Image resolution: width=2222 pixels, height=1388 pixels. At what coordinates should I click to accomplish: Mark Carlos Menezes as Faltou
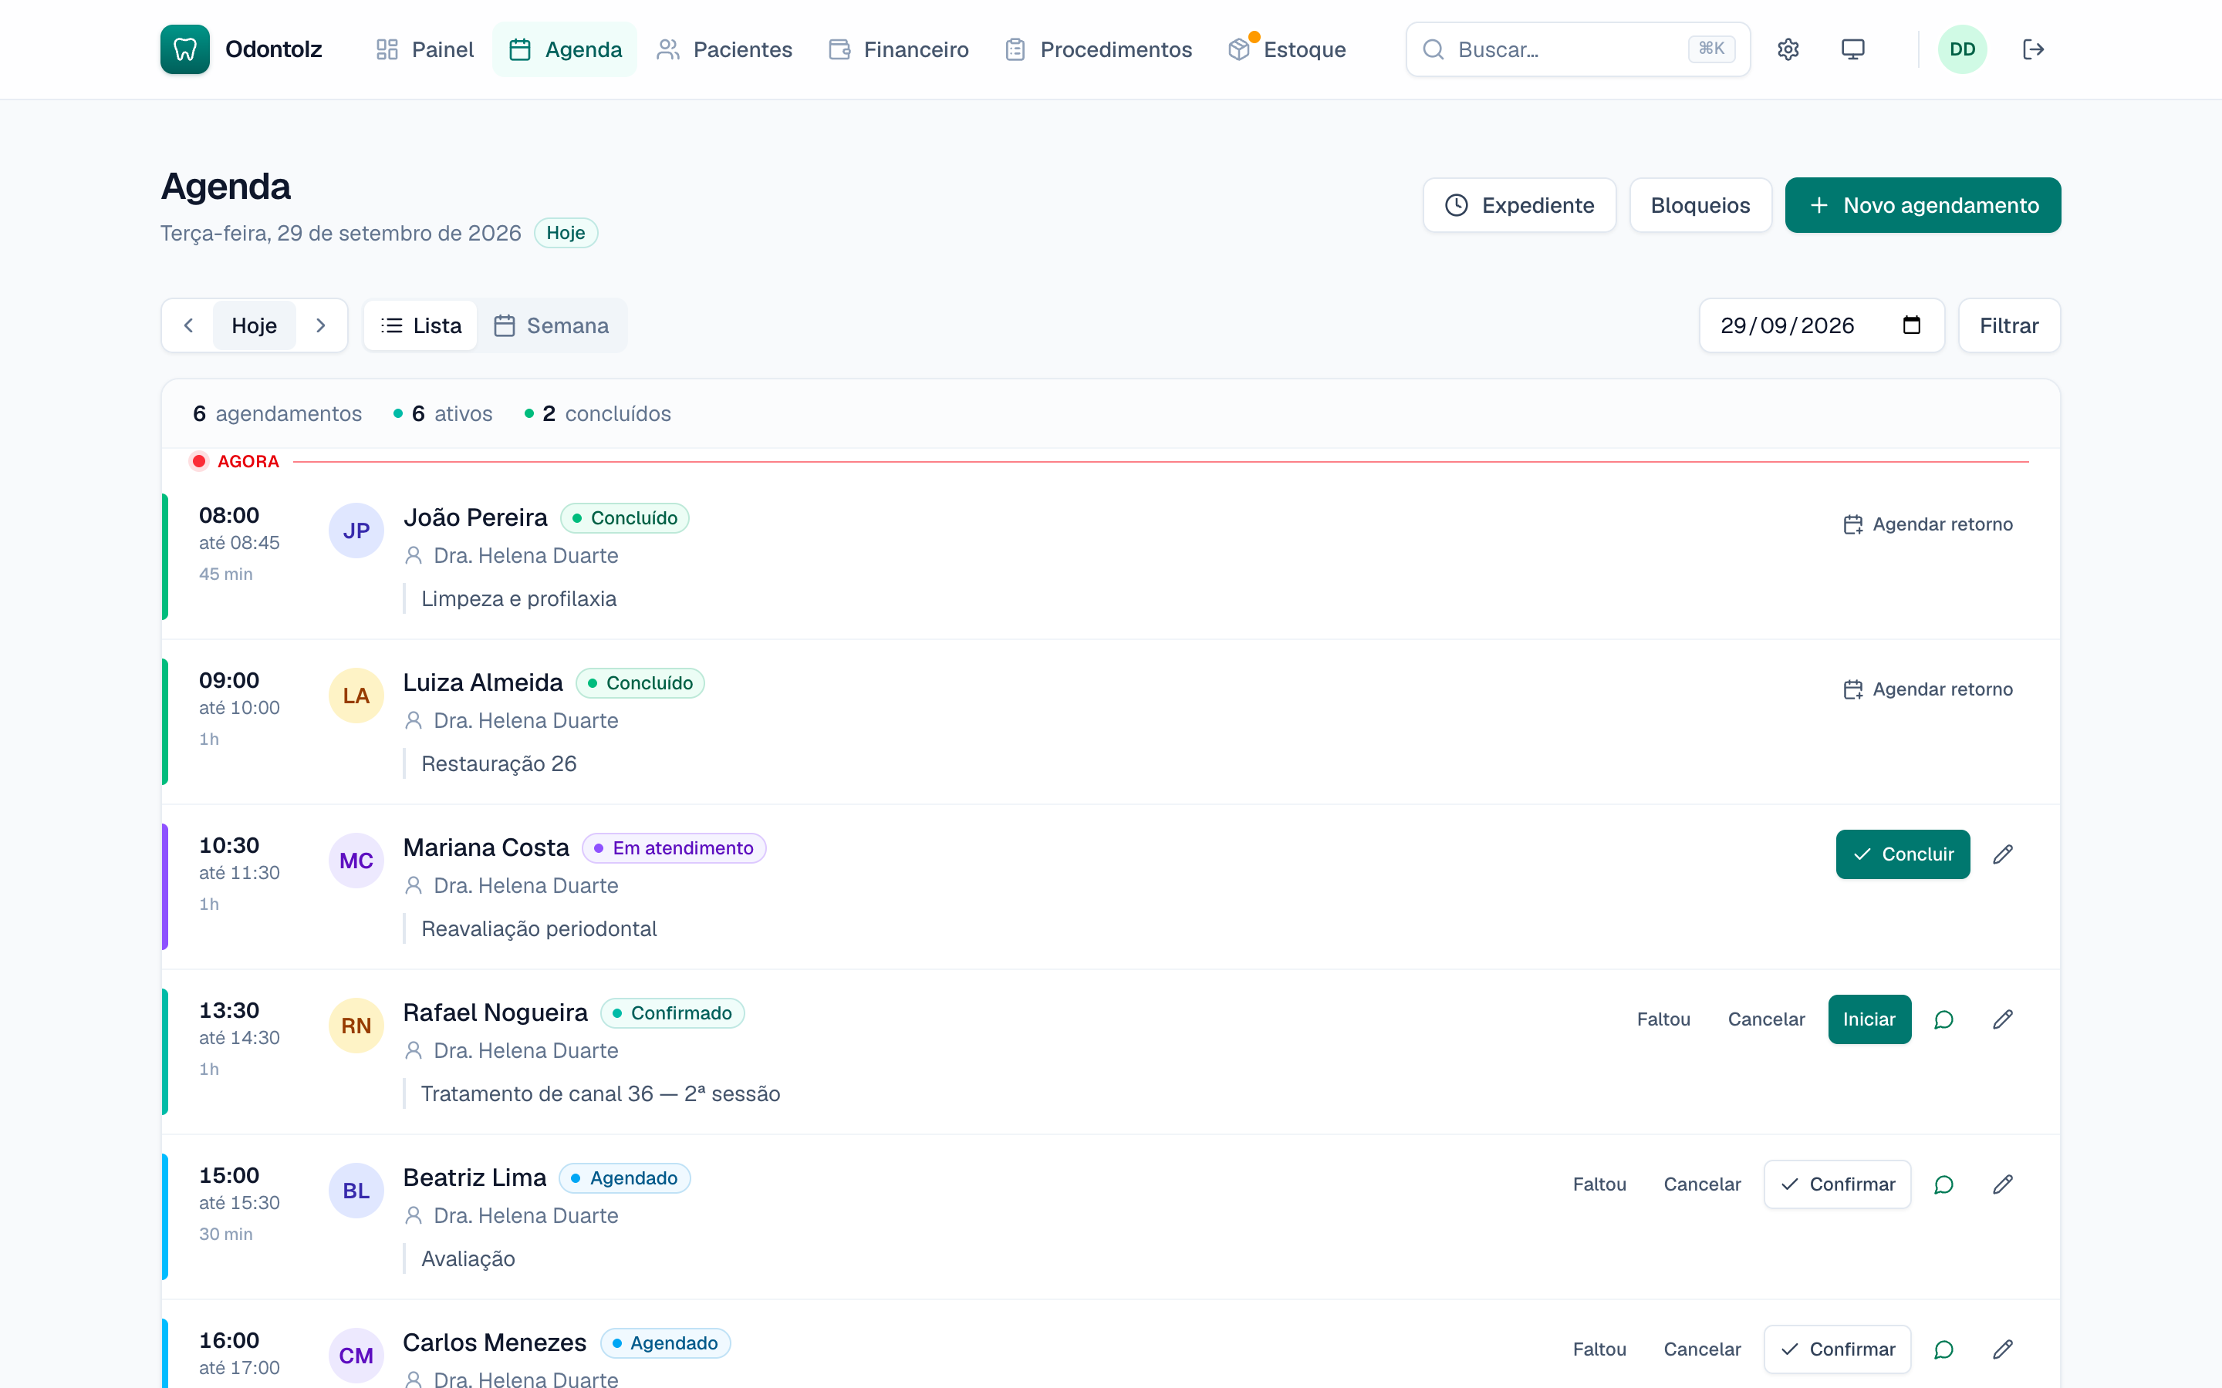click(x=1599, y=1349)
